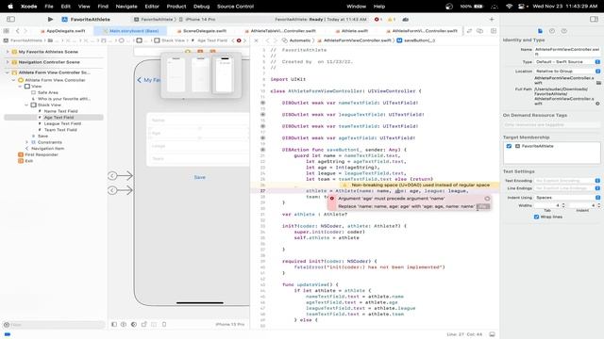Open the related items grid icon in tab bar

pos(7,31)
